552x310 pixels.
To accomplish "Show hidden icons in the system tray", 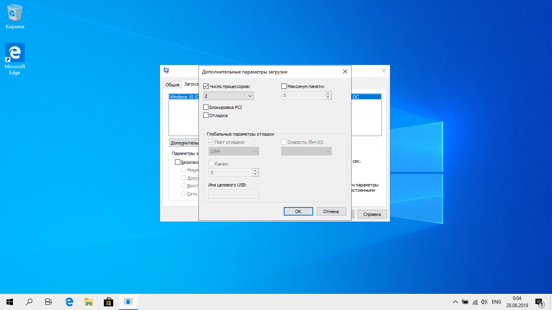I will pyautogui.click(x=455, y=302).
